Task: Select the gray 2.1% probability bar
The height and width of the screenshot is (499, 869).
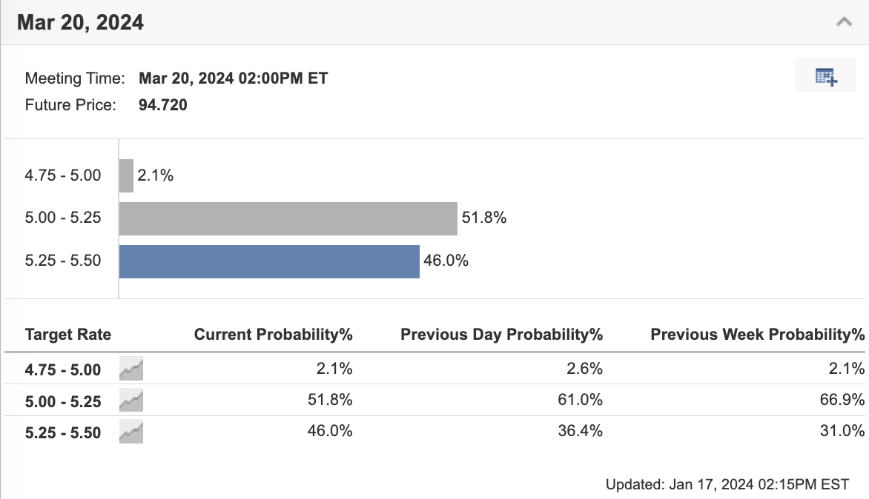Action: coord(125,175)
